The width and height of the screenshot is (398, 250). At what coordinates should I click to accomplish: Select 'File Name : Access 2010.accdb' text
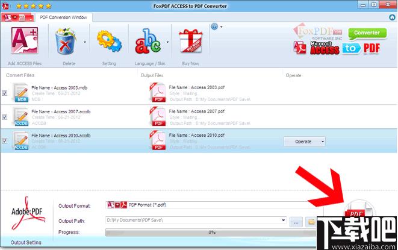[61, 136]
